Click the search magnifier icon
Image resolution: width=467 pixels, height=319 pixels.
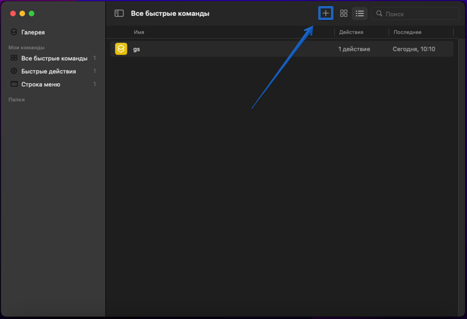click(x=380, y=13)
